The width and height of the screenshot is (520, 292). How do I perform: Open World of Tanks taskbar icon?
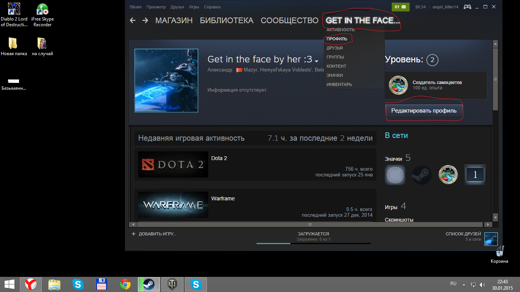point(172,284)
